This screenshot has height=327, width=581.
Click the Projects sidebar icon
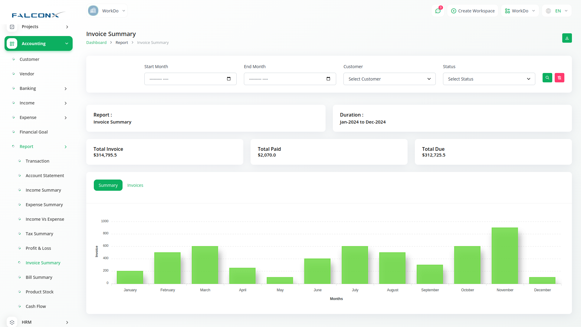pyautogui.click(x=12, y=27)
